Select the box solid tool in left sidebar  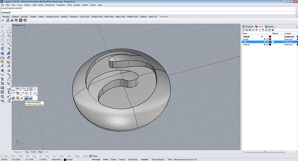pos(3,53)
